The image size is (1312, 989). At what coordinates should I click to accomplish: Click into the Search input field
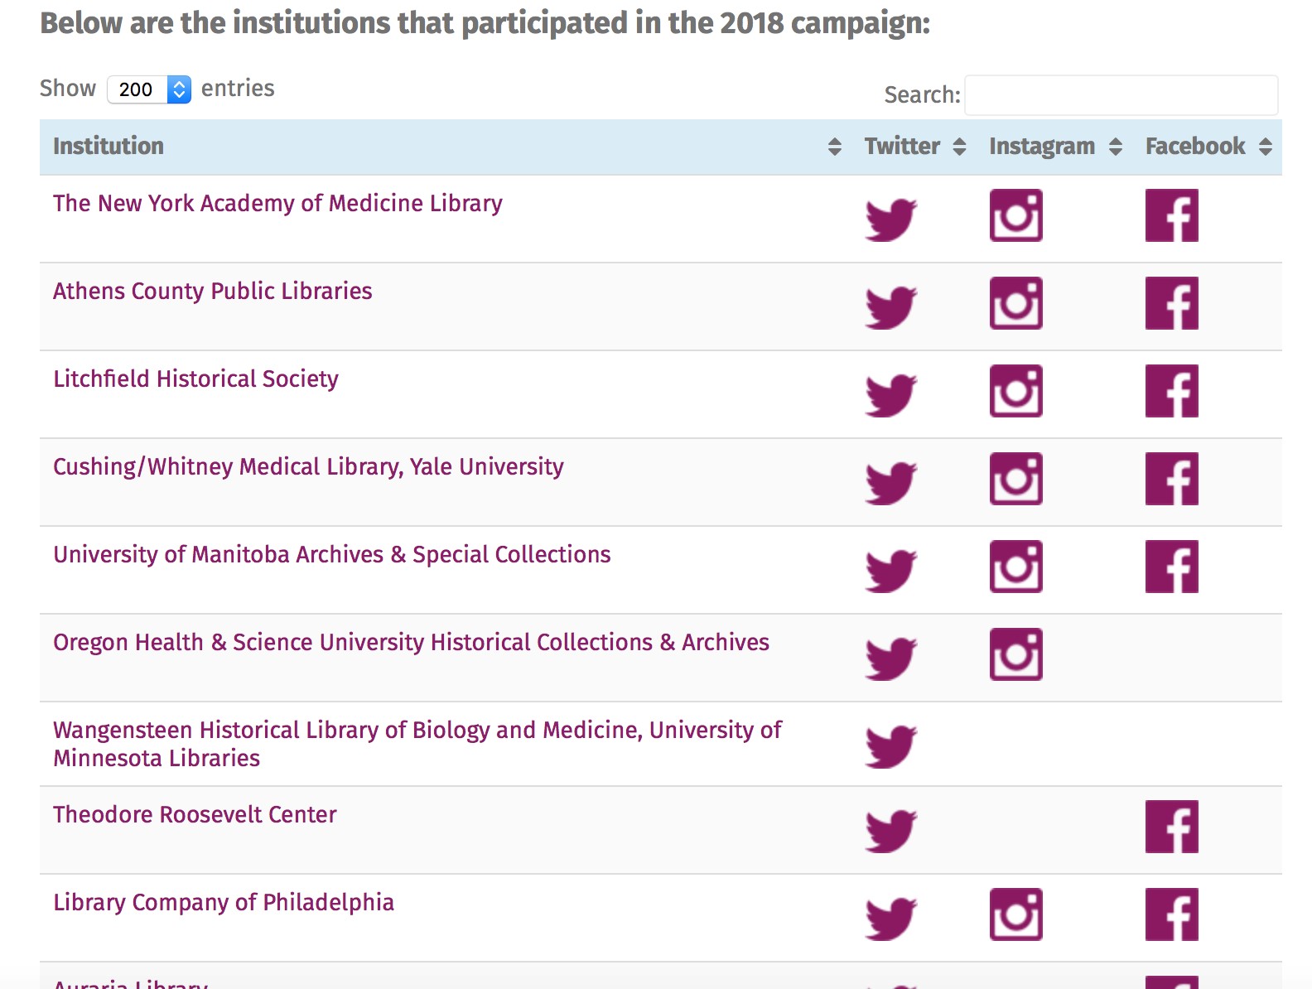click(x=1121, y=95)
